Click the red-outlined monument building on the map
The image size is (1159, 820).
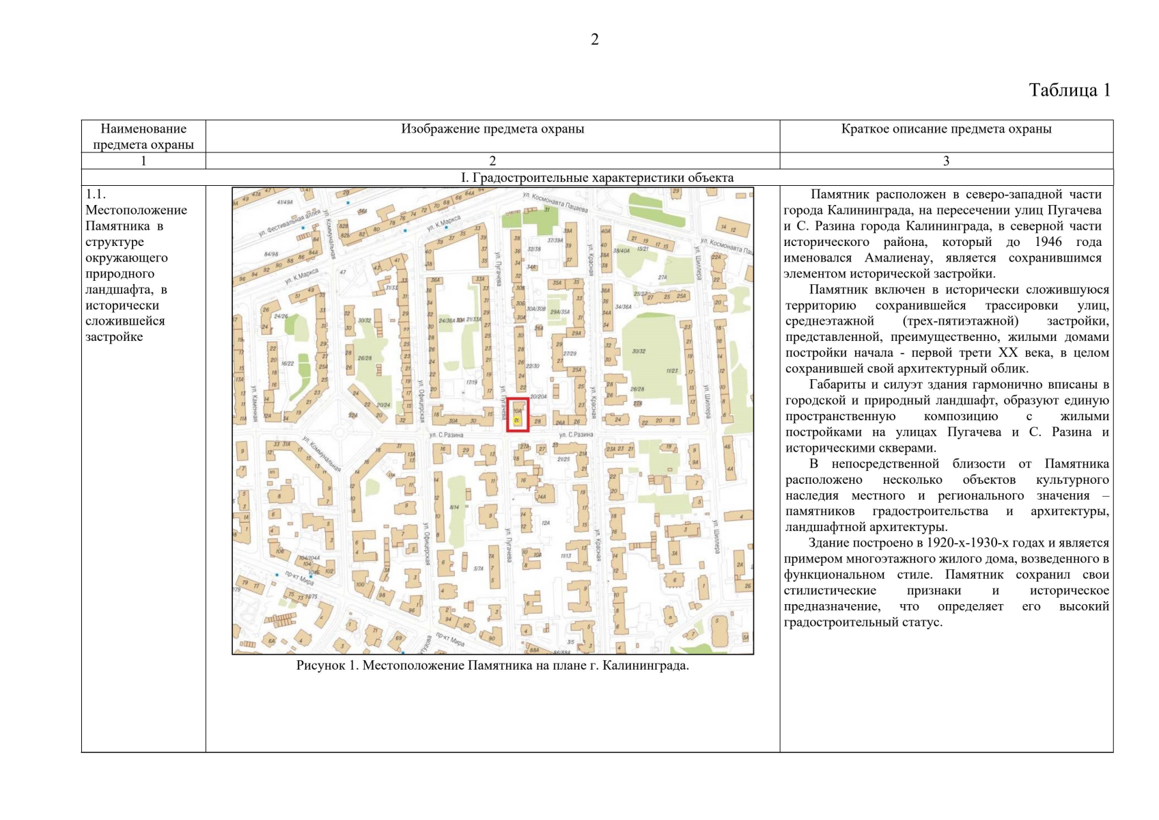518,415
